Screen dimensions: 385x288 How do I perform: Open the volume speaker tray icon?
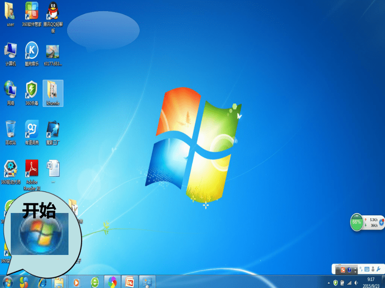[356, 283]
